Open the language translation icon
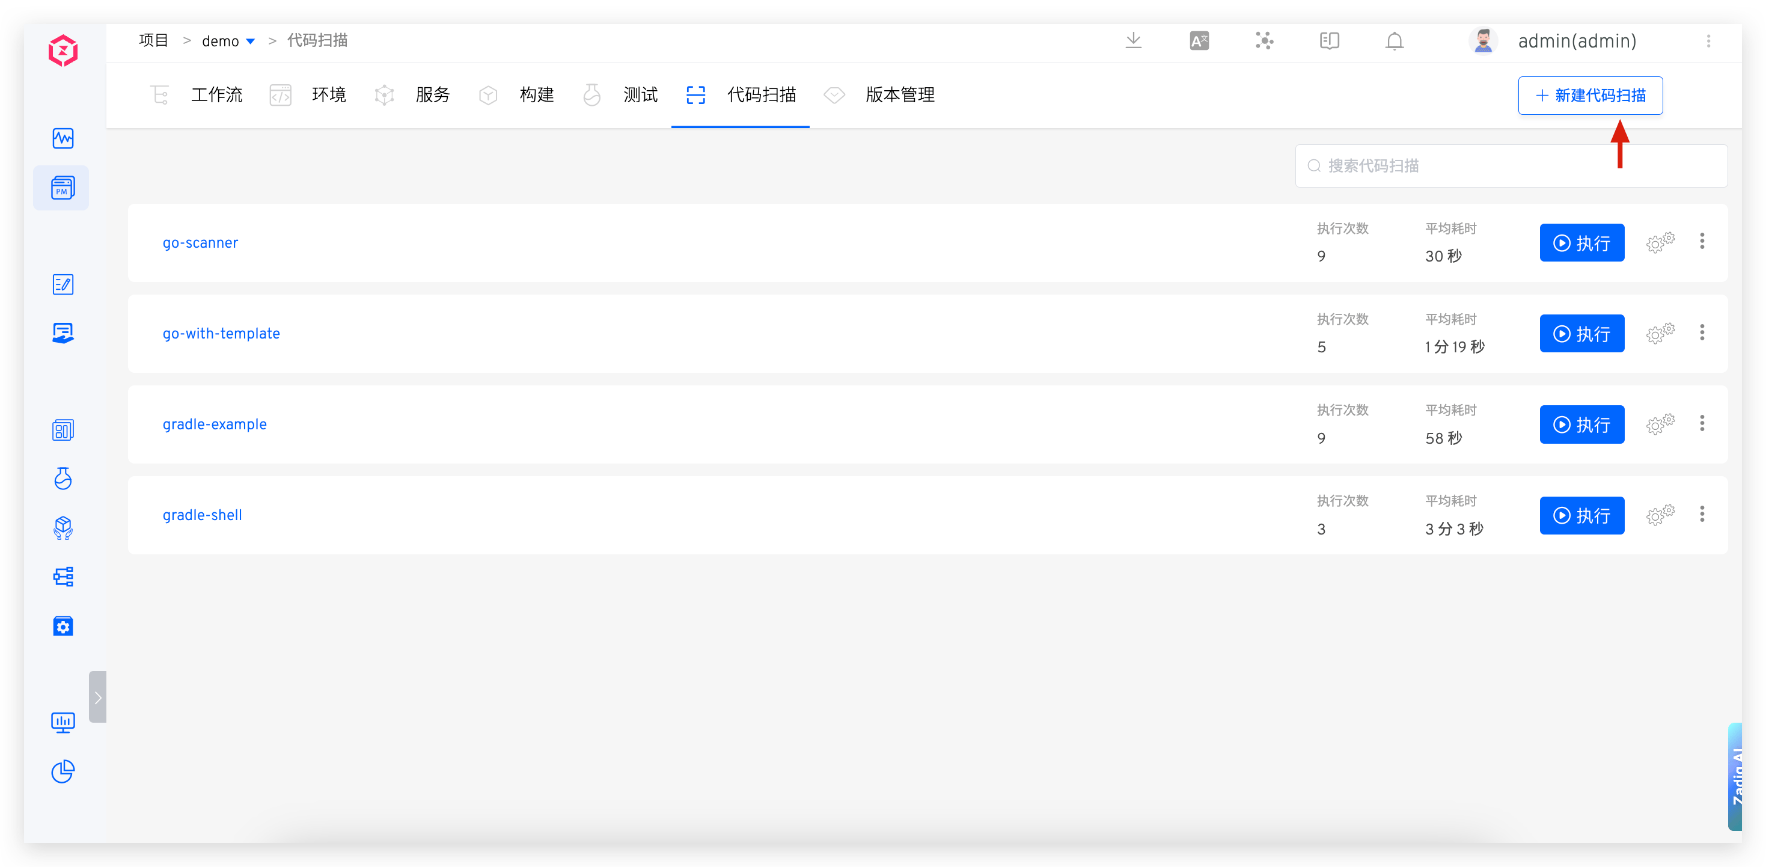 [x=1199, y=41]
